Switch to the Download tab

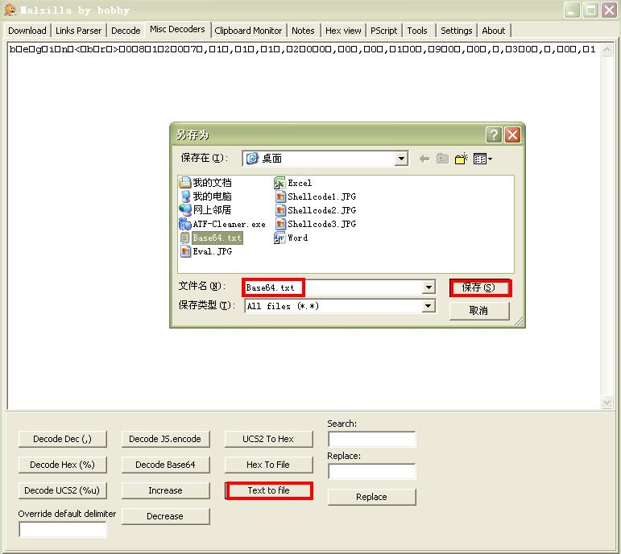[27, 31]
